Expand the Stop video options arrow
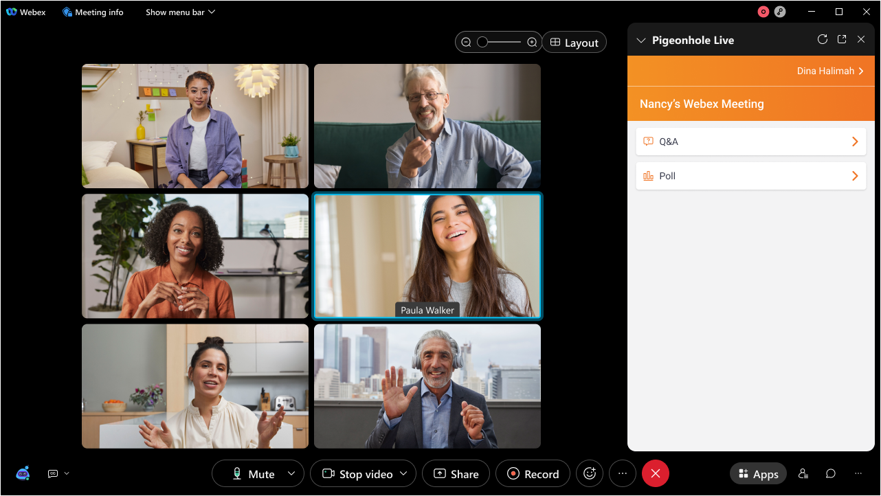 click(403, 473)
